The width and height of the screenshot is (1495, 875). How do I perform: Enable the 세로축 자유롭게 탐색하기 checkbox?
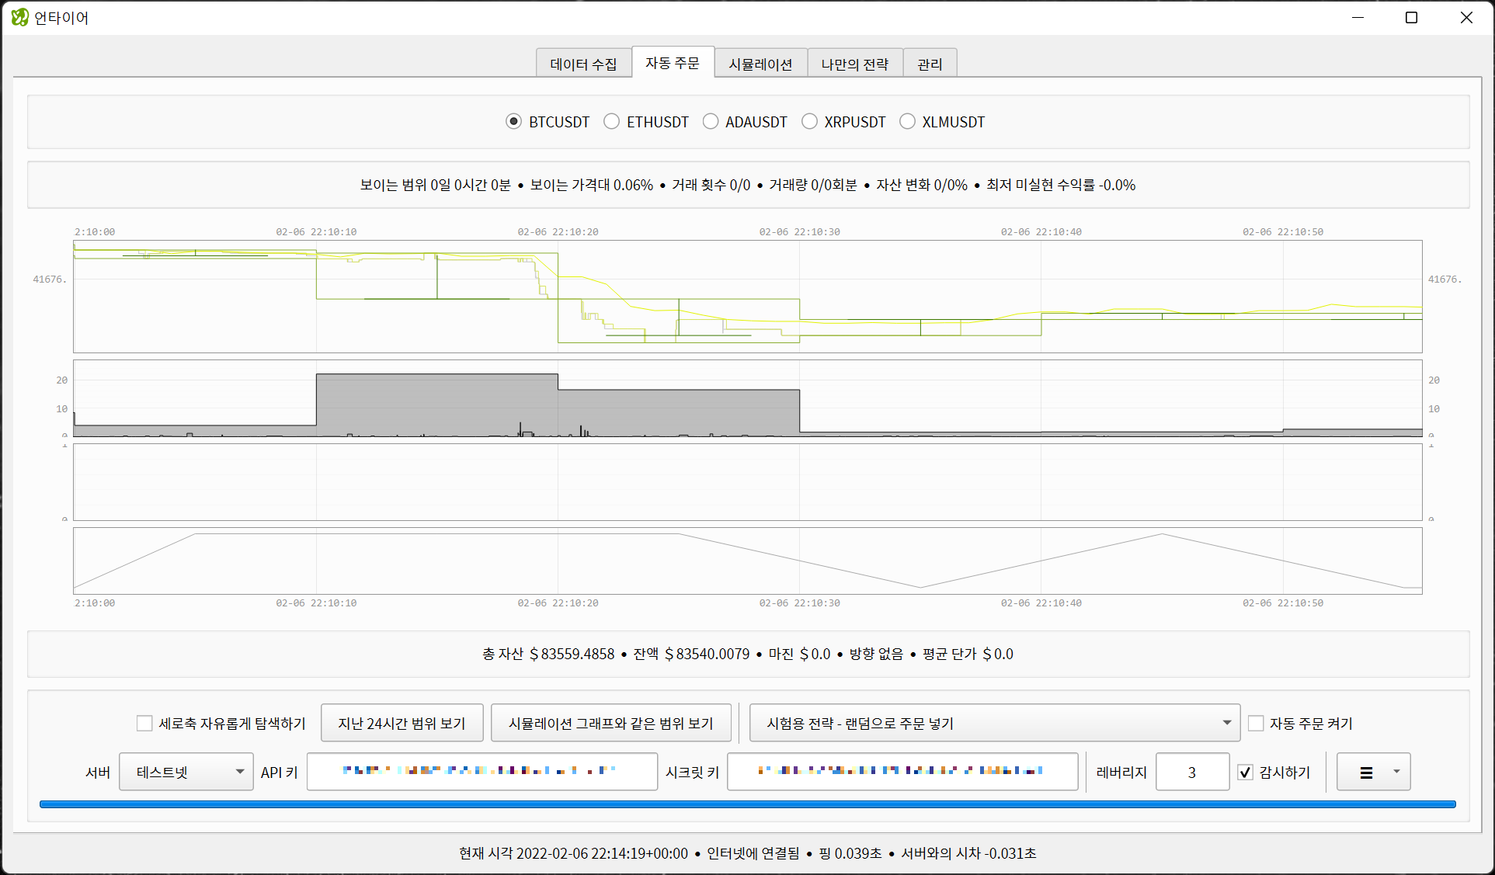144,724
